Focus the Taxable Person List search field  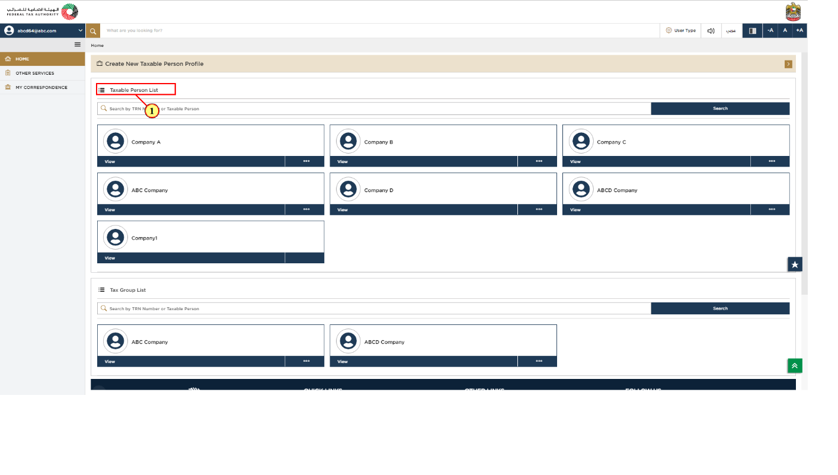click(374, 109)
